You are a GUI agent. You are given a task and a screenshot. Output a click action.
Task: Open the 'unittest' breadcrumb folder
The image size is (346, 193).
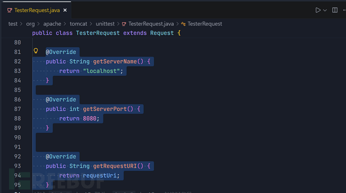coord(105,24)
